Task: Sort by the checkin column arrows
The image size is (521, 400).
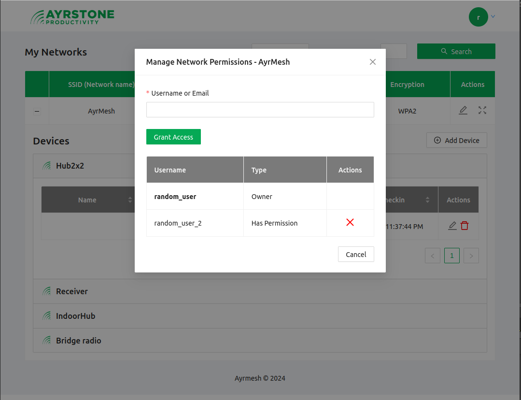Action: pos(427,200)
